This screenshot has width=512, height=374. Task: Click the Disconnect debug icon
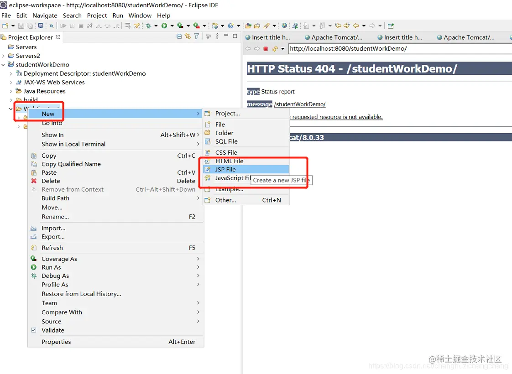90,26
